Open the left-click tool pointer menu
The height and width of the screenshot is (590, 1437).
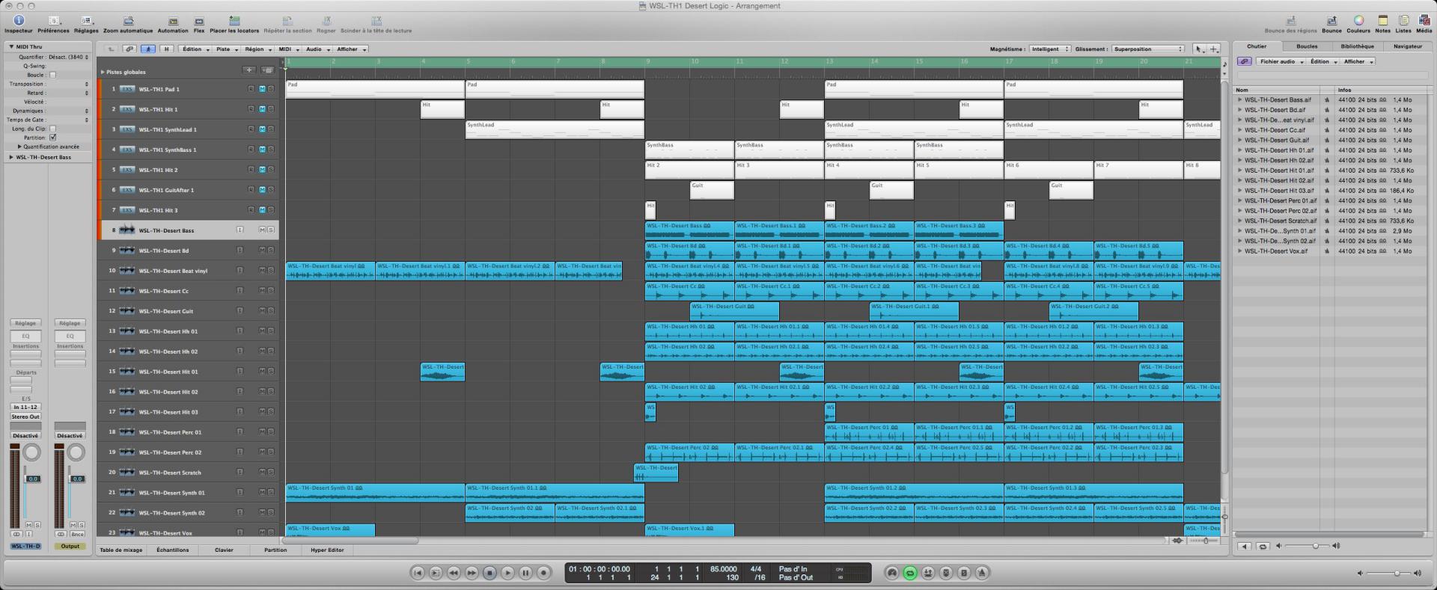(1199, 49)
